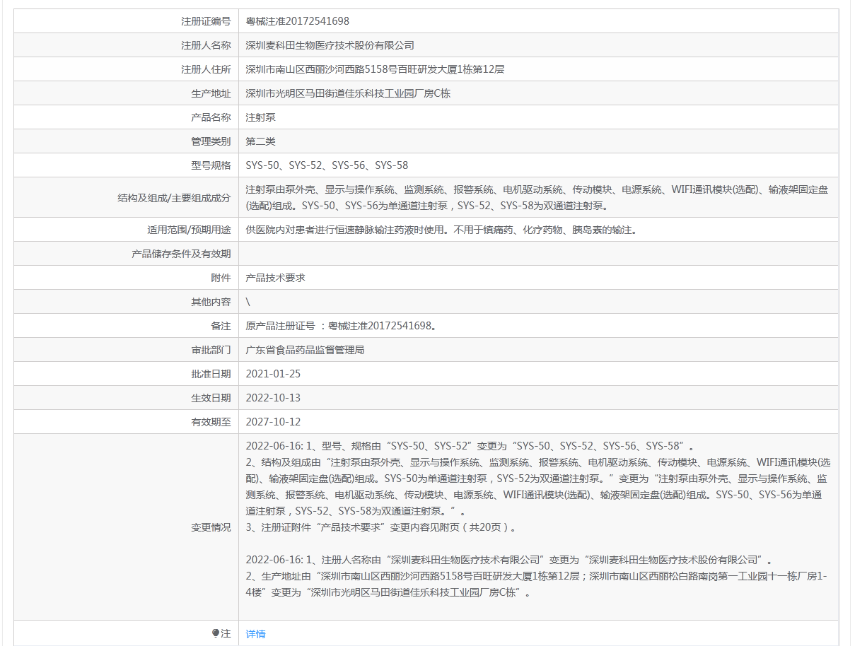The height and width of the screenshot is (646, 867).
Task: Click management category value 第二类
Action: click(x=260, y=141)
